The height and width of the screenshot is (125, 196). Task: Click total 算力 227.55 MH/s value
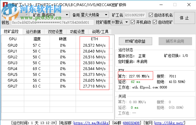tap(139, 76)
